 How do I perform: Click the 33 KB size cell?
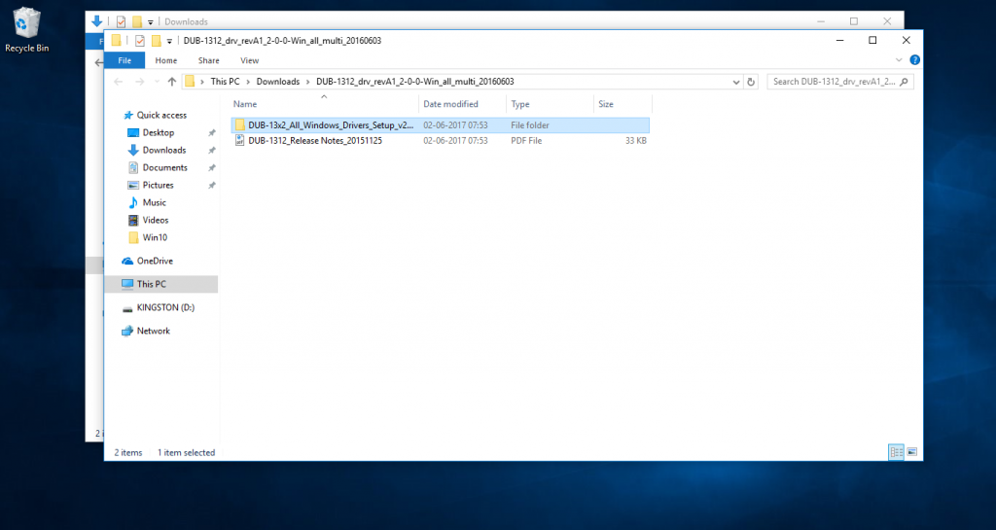pyautogui.click(x=635, y=141)
